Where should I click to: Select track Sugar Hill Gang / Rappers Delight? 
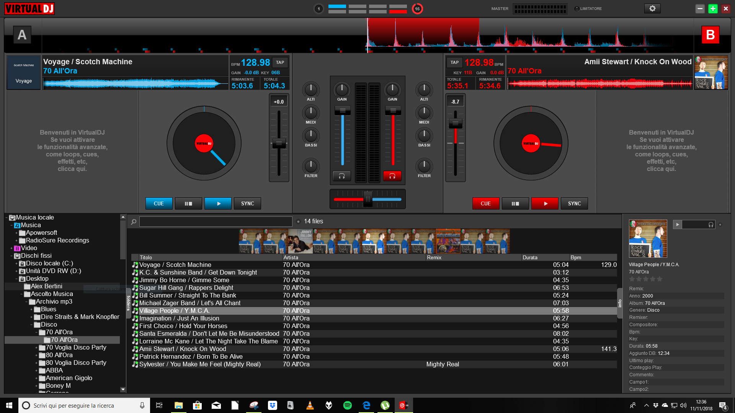point(374,288)
